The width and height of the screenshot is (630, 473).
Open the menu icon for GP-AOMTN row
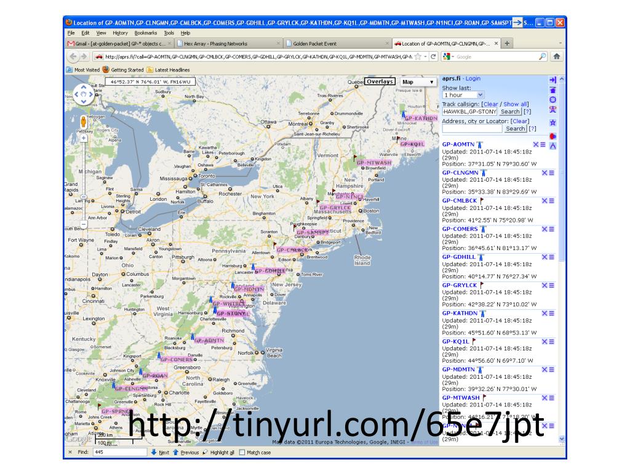[x=543, y=144]
